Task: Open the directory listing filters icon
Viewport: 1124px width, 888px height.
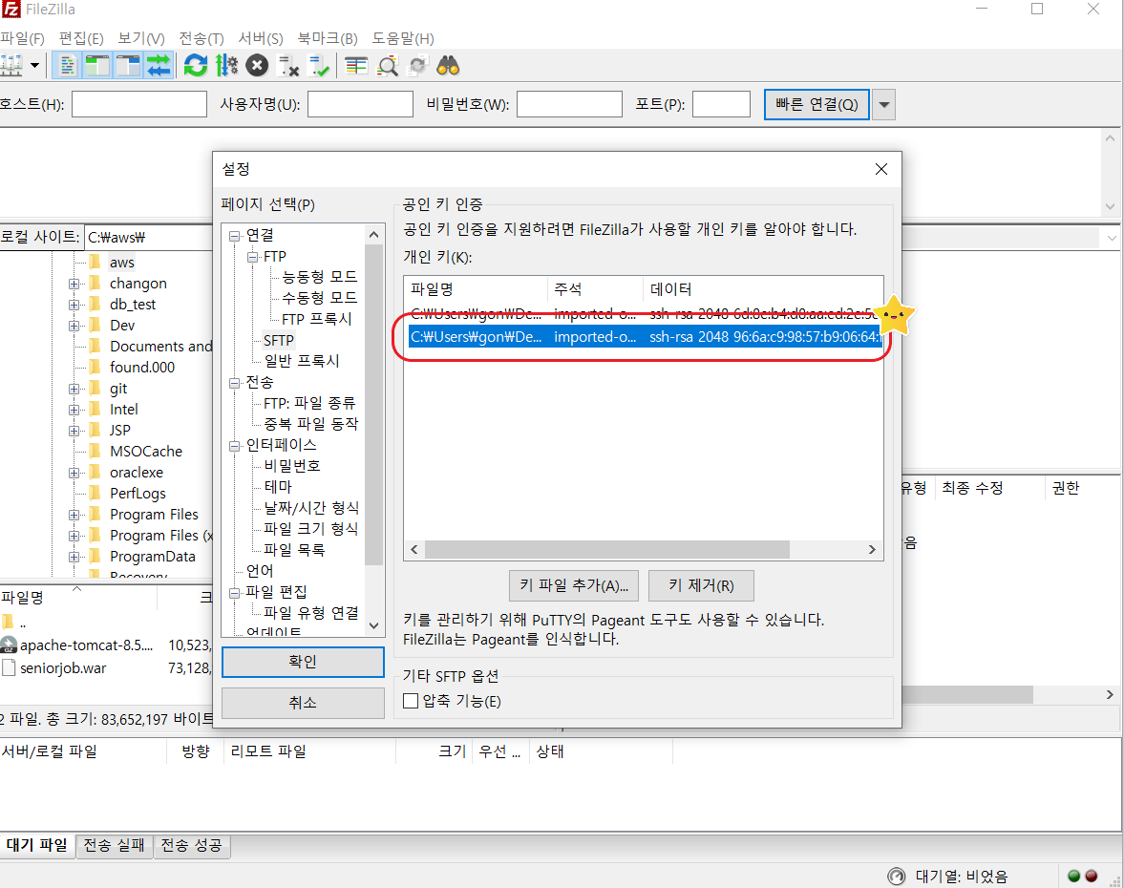Action: click(356, 66)
